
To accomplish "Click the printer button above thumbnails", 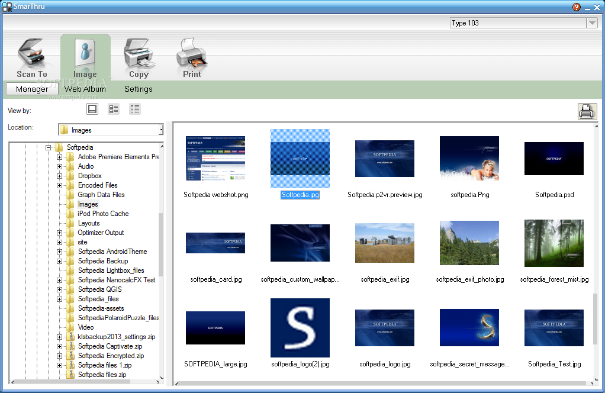I will (x=587, y=112).
